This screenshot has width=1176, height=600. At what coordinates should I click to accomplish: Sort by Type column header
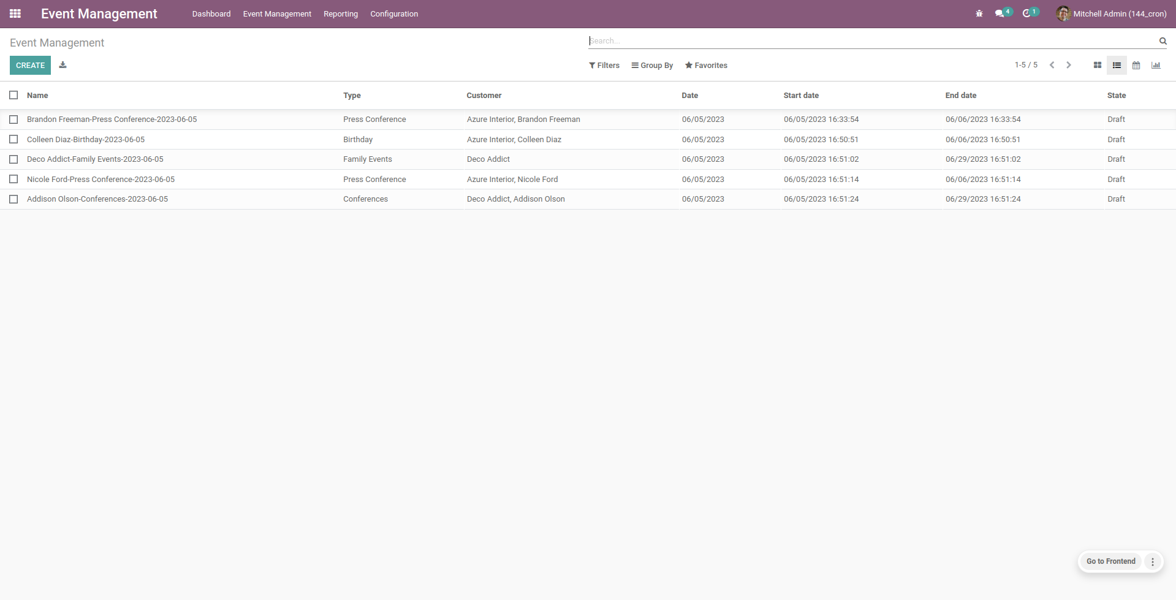tap(352, 96)
